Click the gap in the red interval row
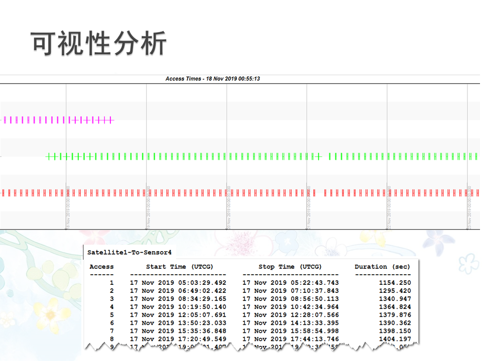 pos(320,193)
